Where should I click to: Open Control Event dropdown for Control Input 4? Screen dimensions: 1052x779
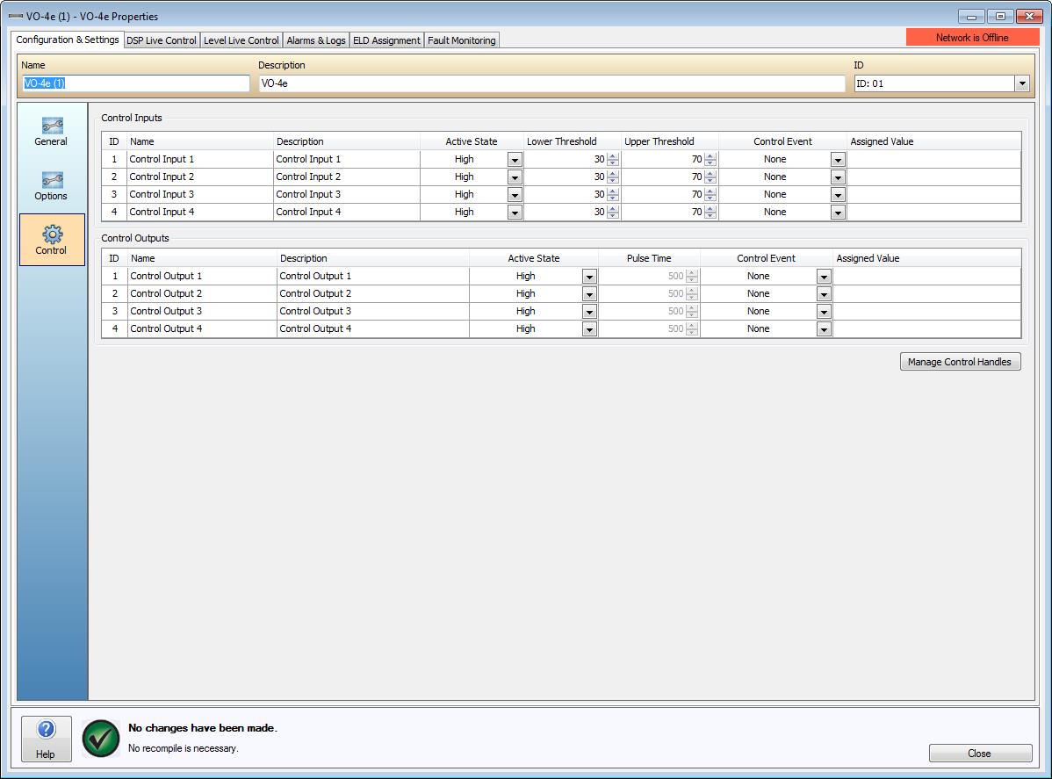(838, 212)
